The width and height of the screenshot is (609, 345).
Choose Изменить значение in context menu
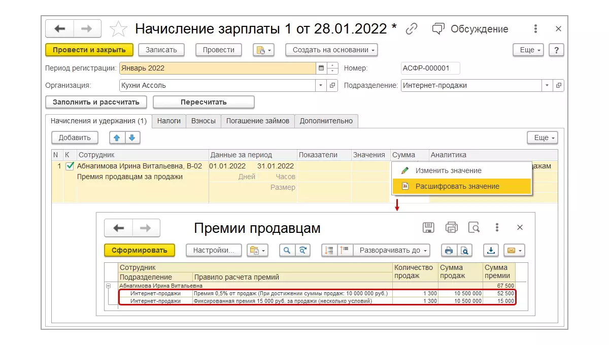click(461, 170)
